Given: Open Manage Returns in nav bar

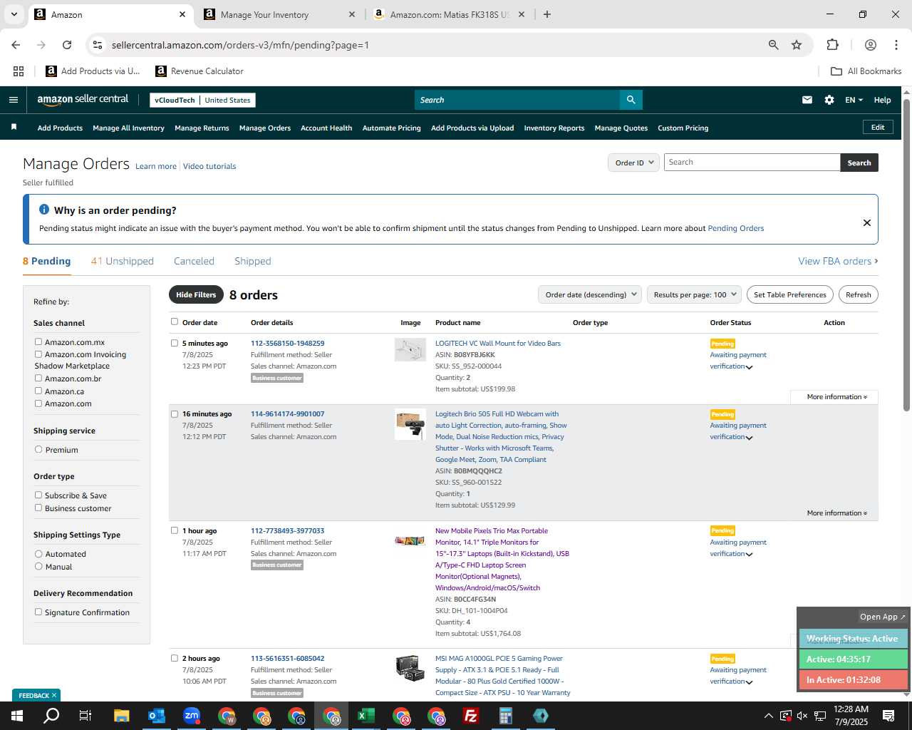Looking at the screenshot, I should click(202, 128).
